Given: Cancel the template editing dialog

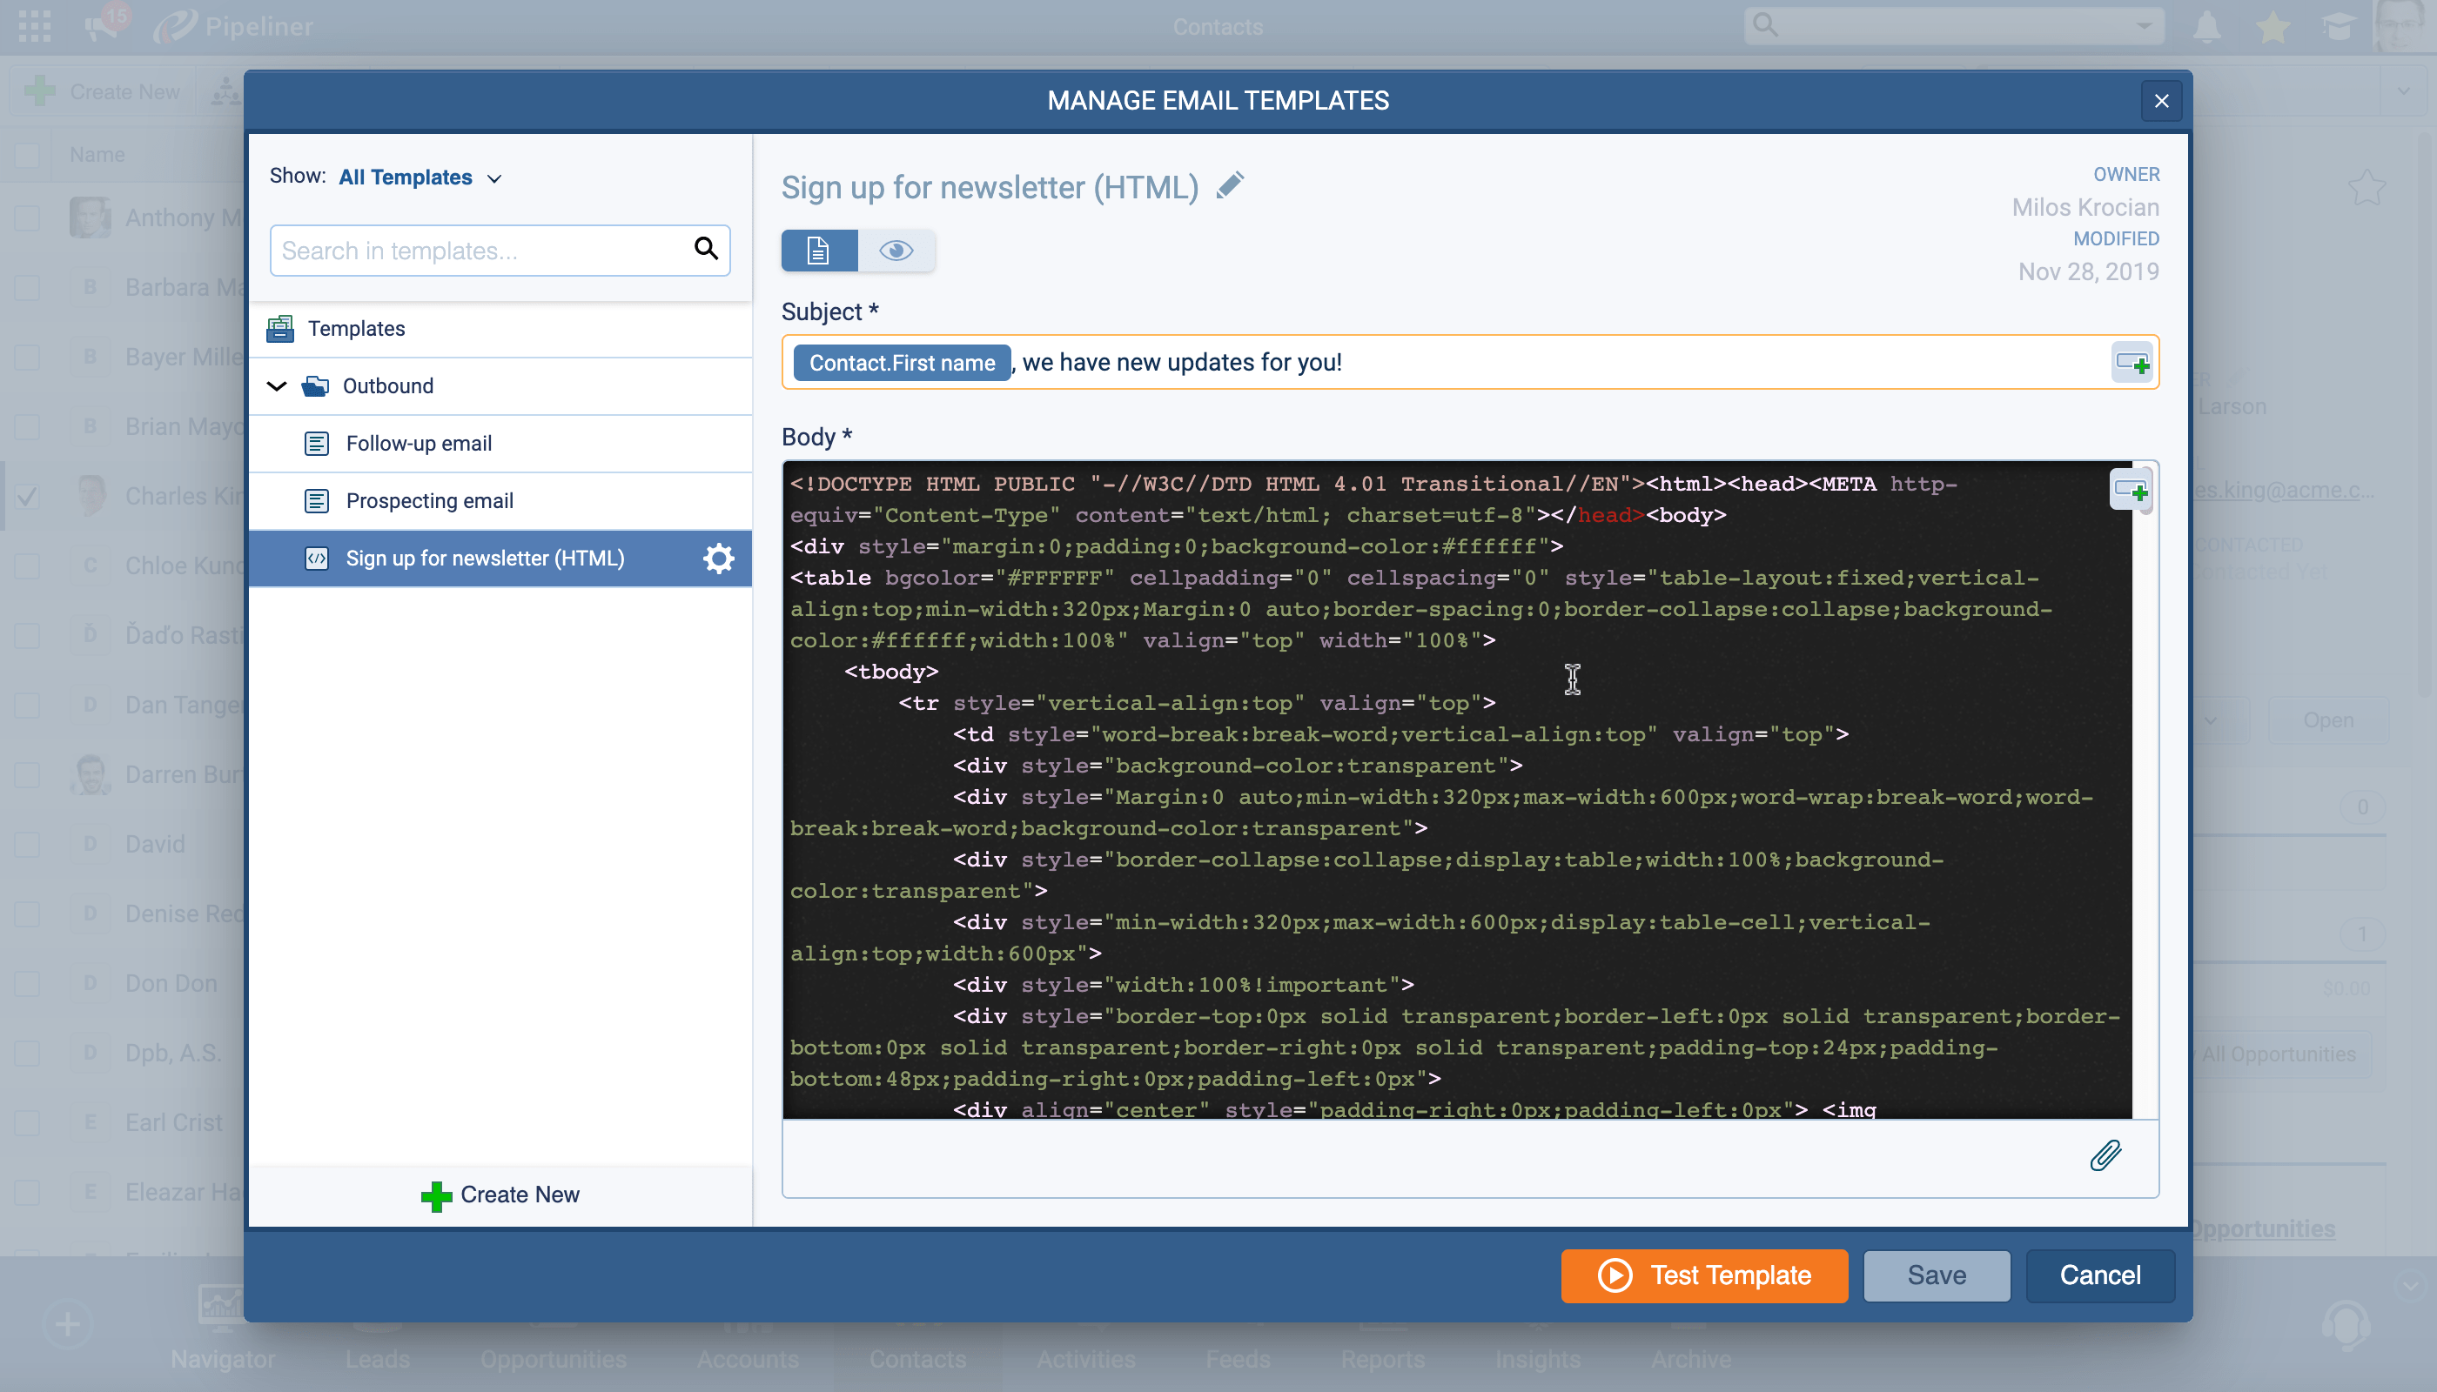Looking at the screenshot, I should [2099, 1275].
